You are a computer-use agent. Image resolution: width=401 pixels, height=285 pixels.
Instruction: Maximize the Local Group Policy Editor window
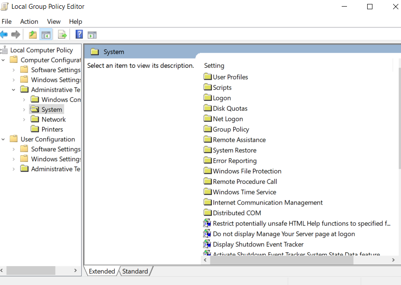click(370, 7)
